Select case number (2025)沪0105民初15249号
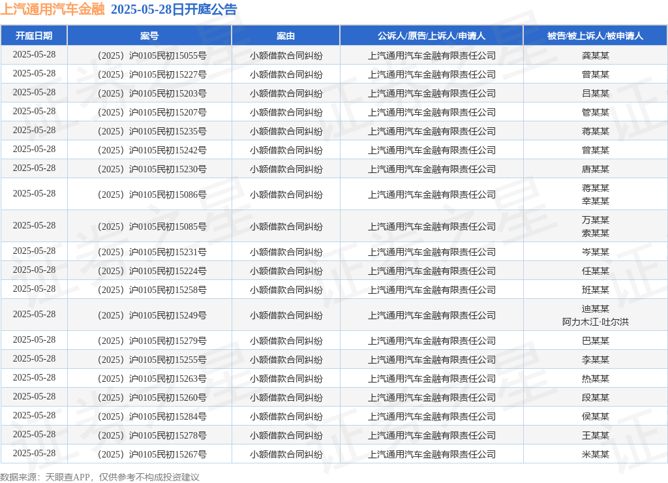This screenshot has width=668, height=483. [x=152, y=315]
